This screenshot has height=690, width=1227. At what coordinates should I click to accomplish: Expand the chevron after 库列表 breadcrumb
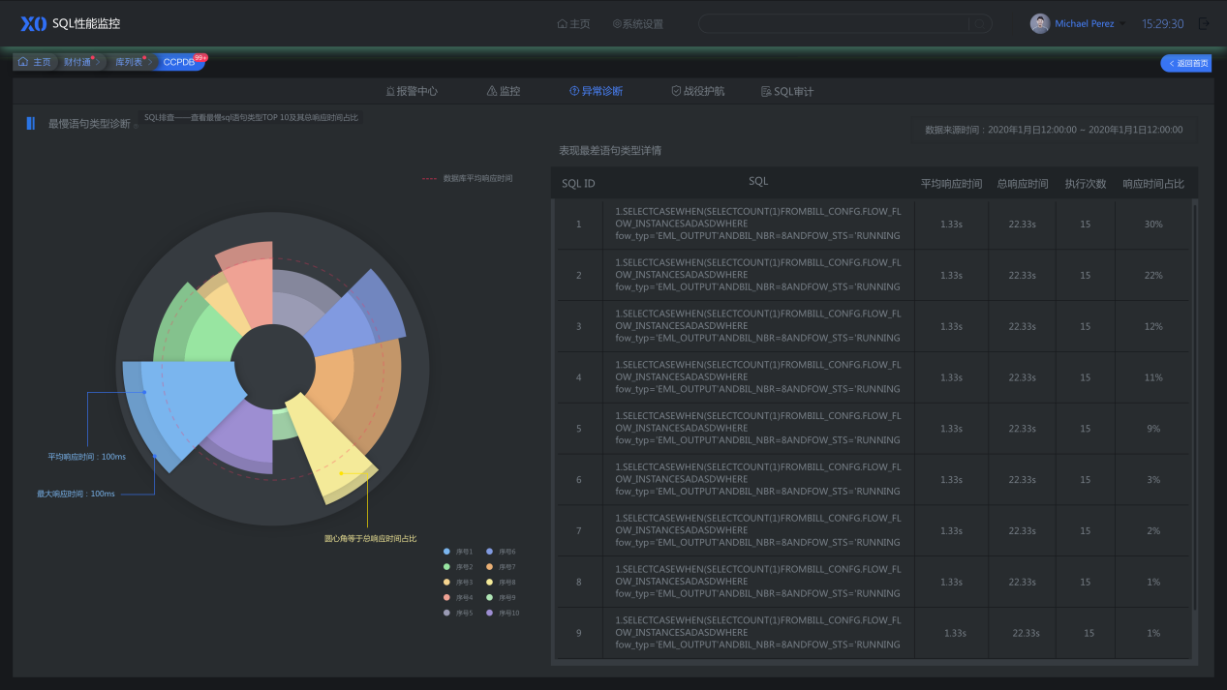pyautogui.click(x=151, y=62)
